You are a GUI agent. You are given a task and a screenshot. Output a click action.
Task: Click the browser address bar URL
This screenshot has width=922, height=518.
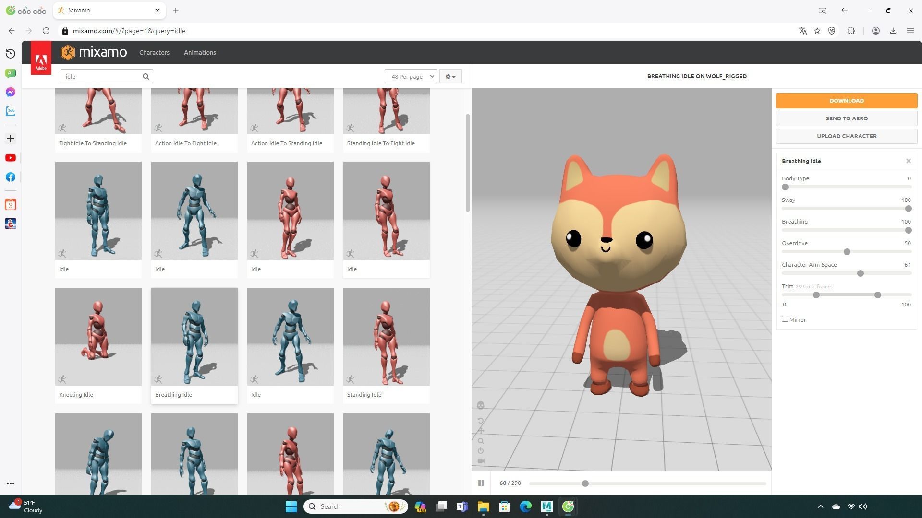pyautogui.click(x=129, y=31)
